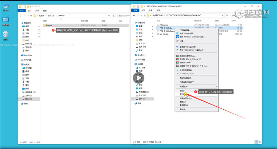
Task: Choose 还原以前的版本(V) in the context menu
Action: point(187,82)
